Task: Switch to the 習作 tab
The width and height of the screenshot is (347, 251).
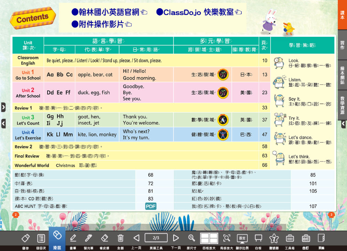Action: pyautogui.click(x=342, y=45)
